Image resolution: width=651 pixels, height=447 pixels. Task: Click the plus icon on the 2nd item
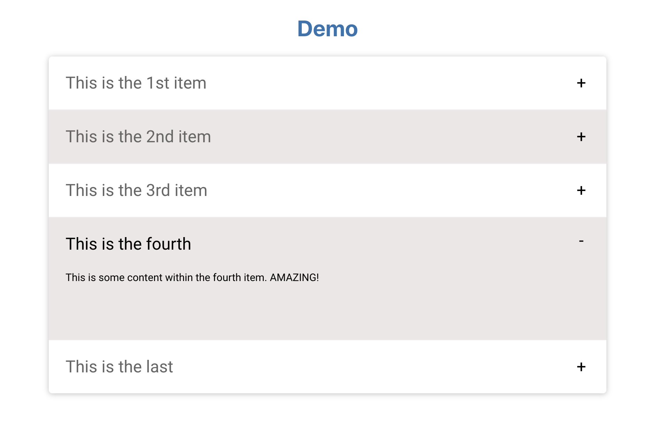click(581, 137)
